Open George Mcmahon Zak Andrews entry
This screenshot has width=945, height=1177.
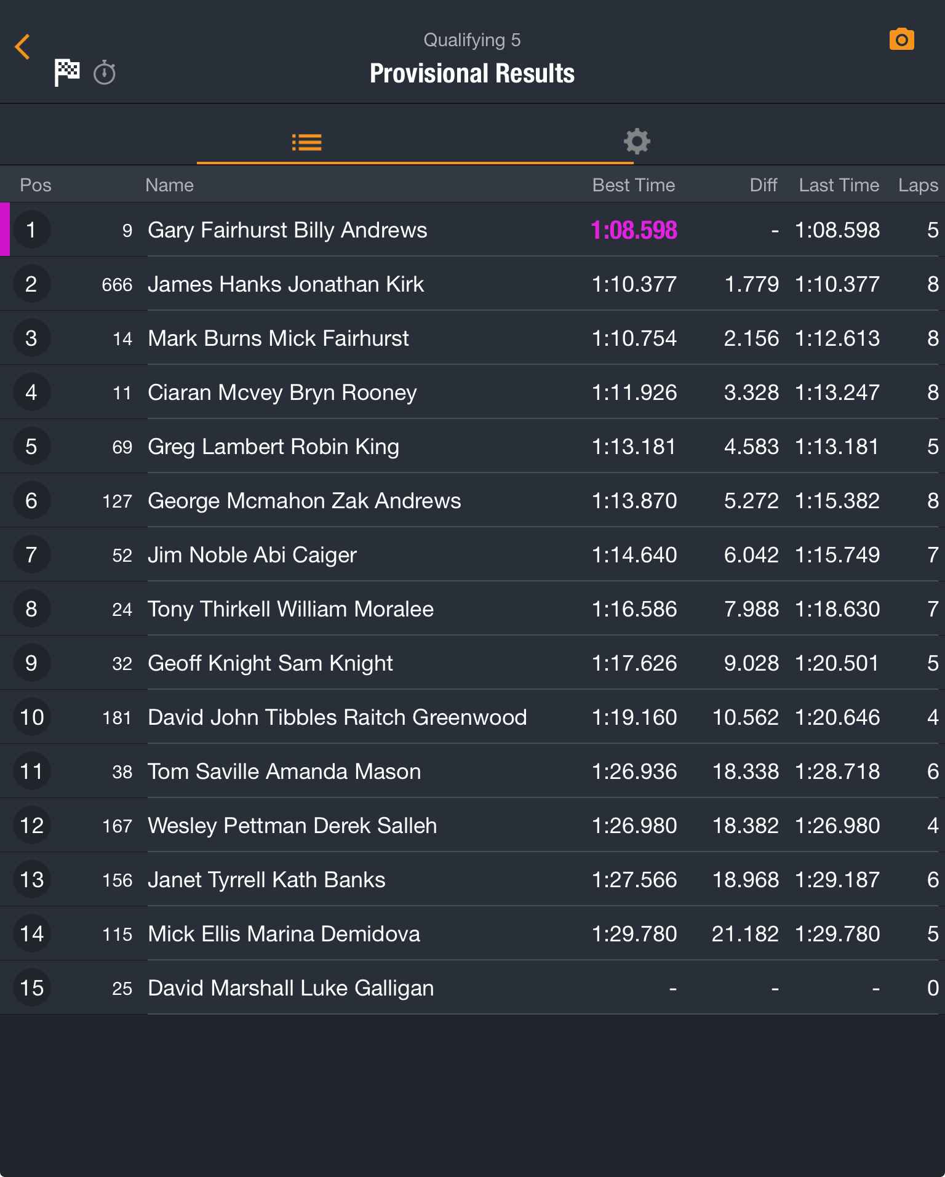click(x=472, y=500)
